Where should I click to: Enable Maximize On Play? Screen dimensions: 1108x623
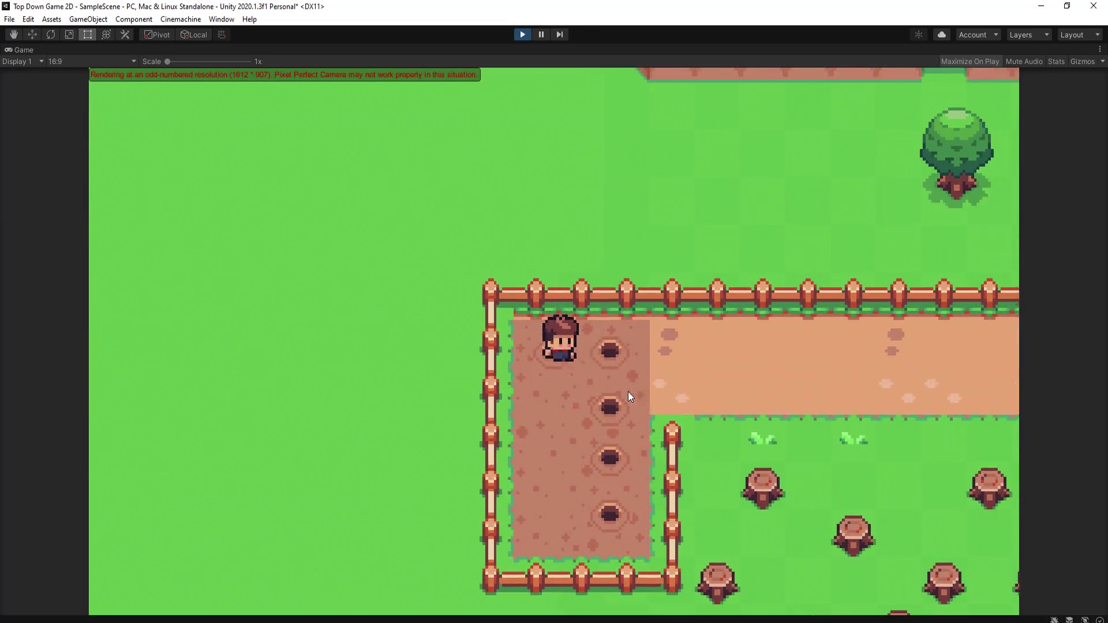tap(969, 61)
